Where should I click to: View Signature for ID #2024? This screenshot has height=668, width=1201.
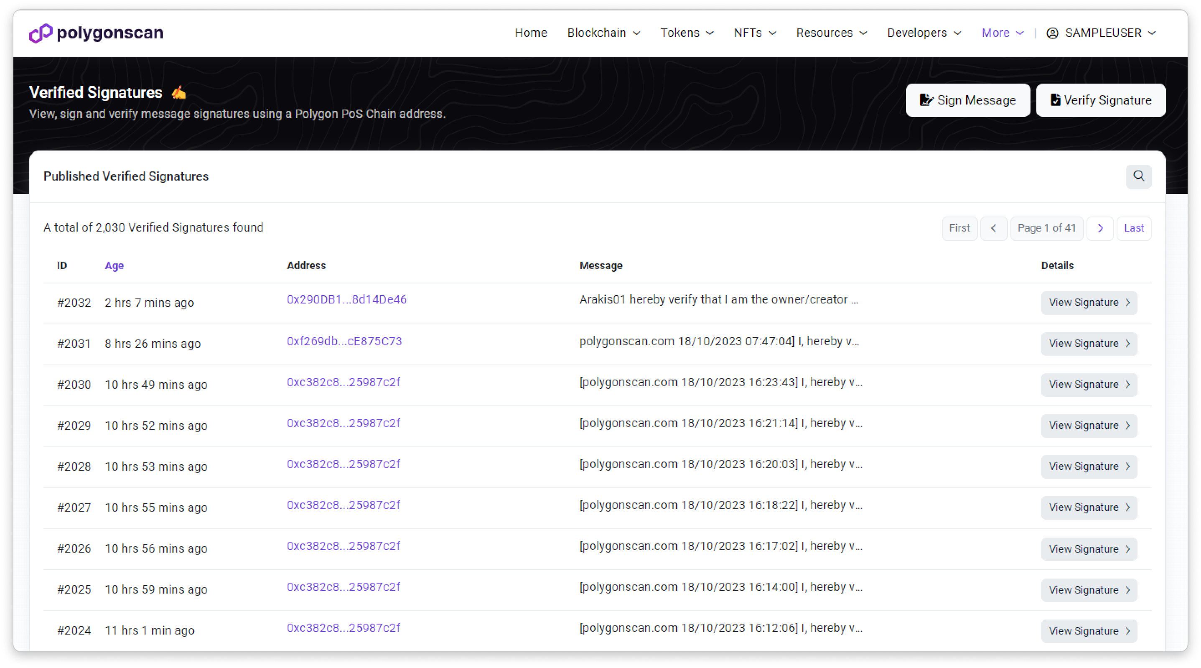pos(1089,631)
